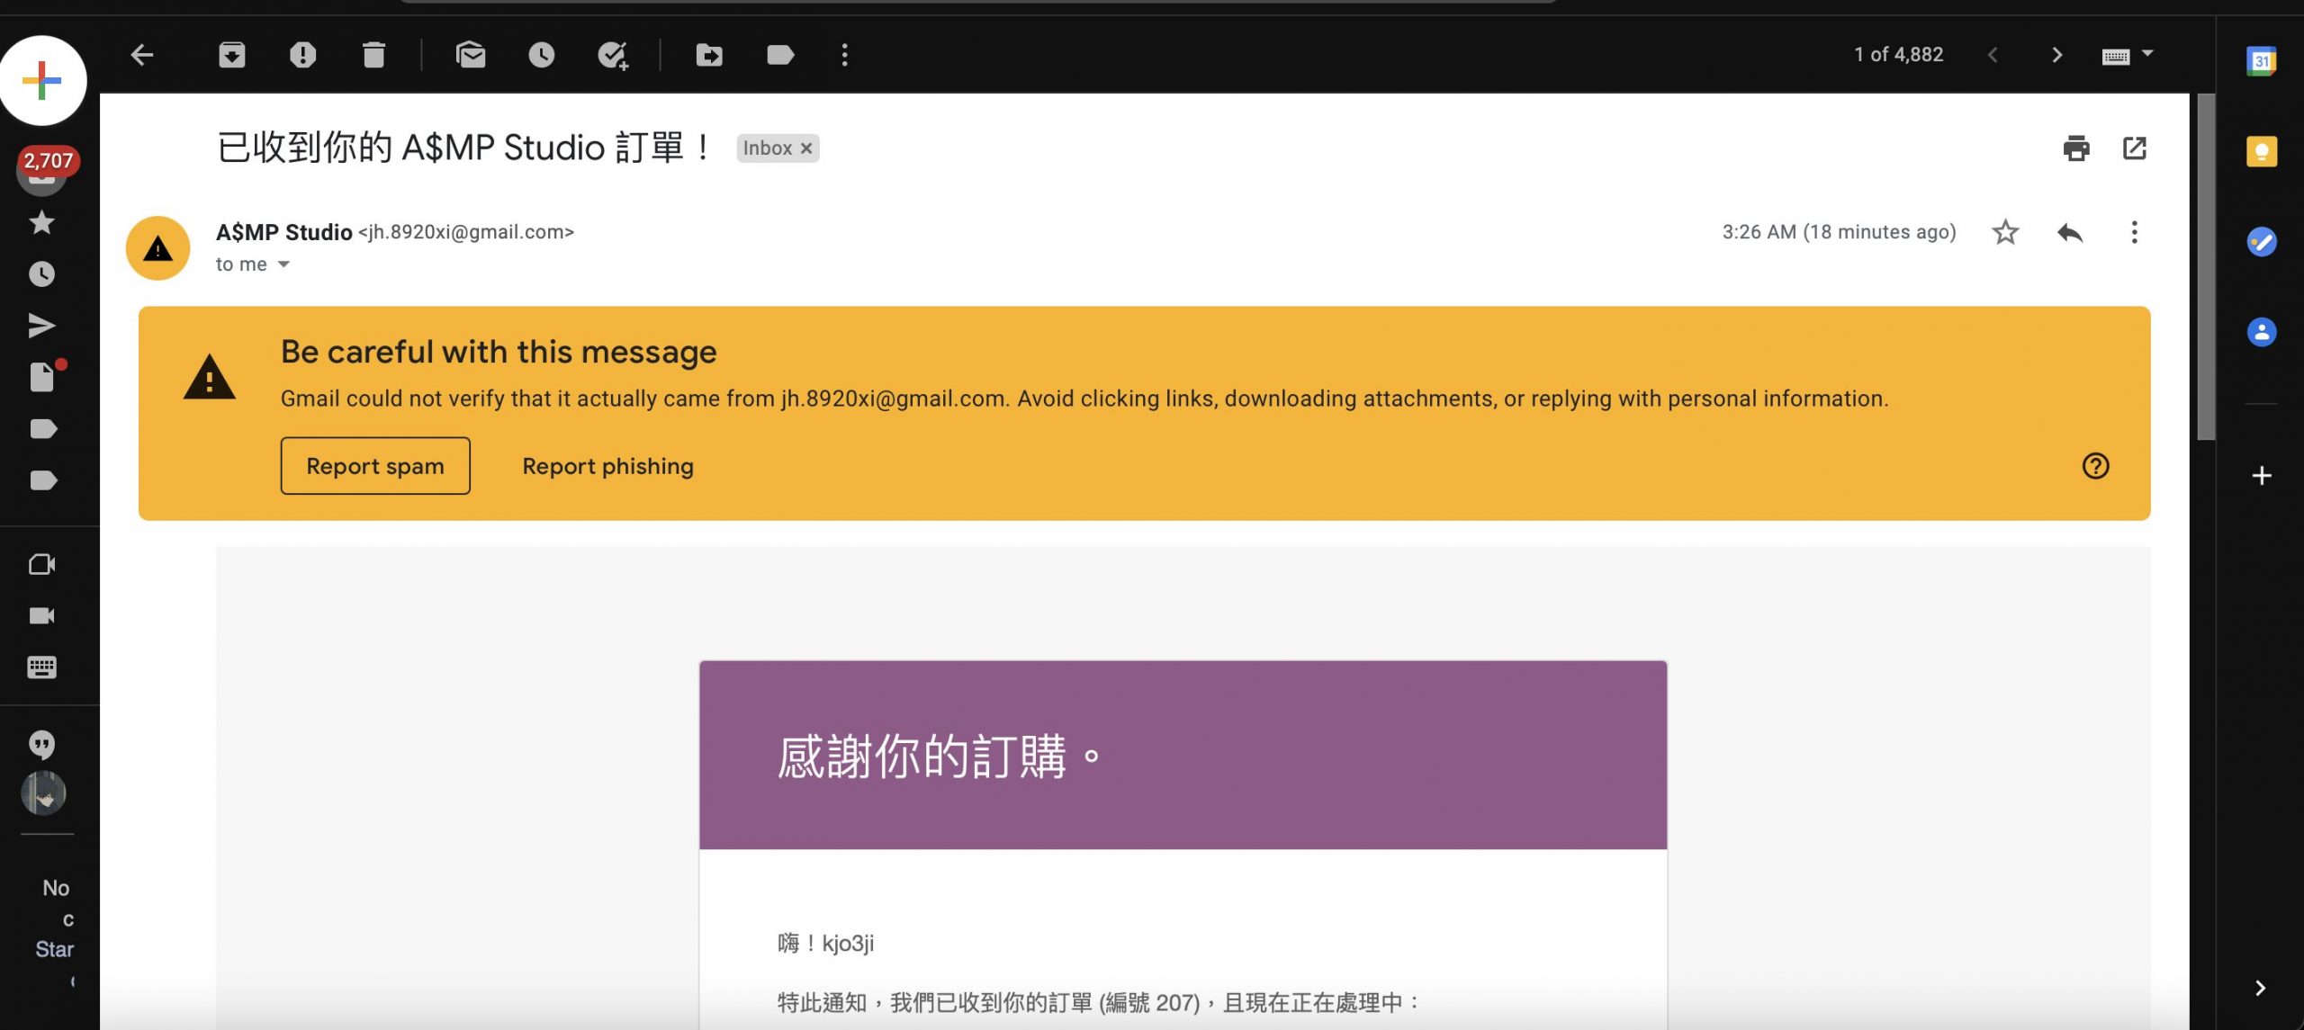Screen dimensions: 2304x1030
Task: Mark the message as unread
Action: click(x=471, y=55)
